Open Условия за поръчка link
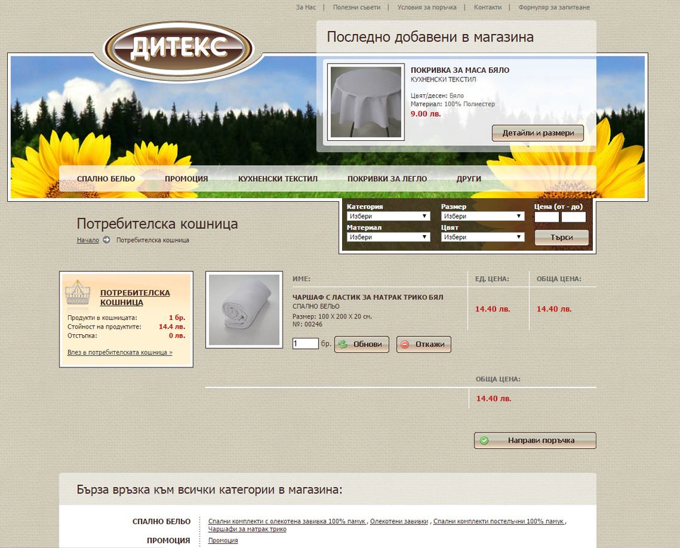The height and width of the screenshot is (548, 680). (426, 7)
